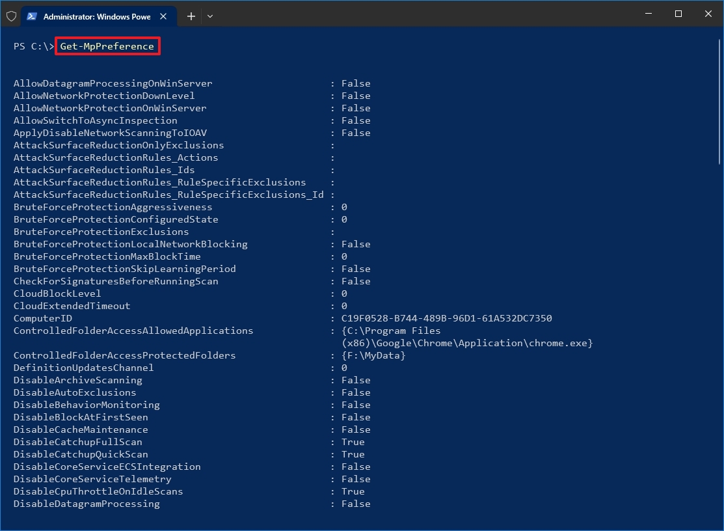Image resolution: width=724 pixels, height=531 pixels.
Task: Click BruteForceProtectionConfiguredState property name
Action: tap(115, 219)
